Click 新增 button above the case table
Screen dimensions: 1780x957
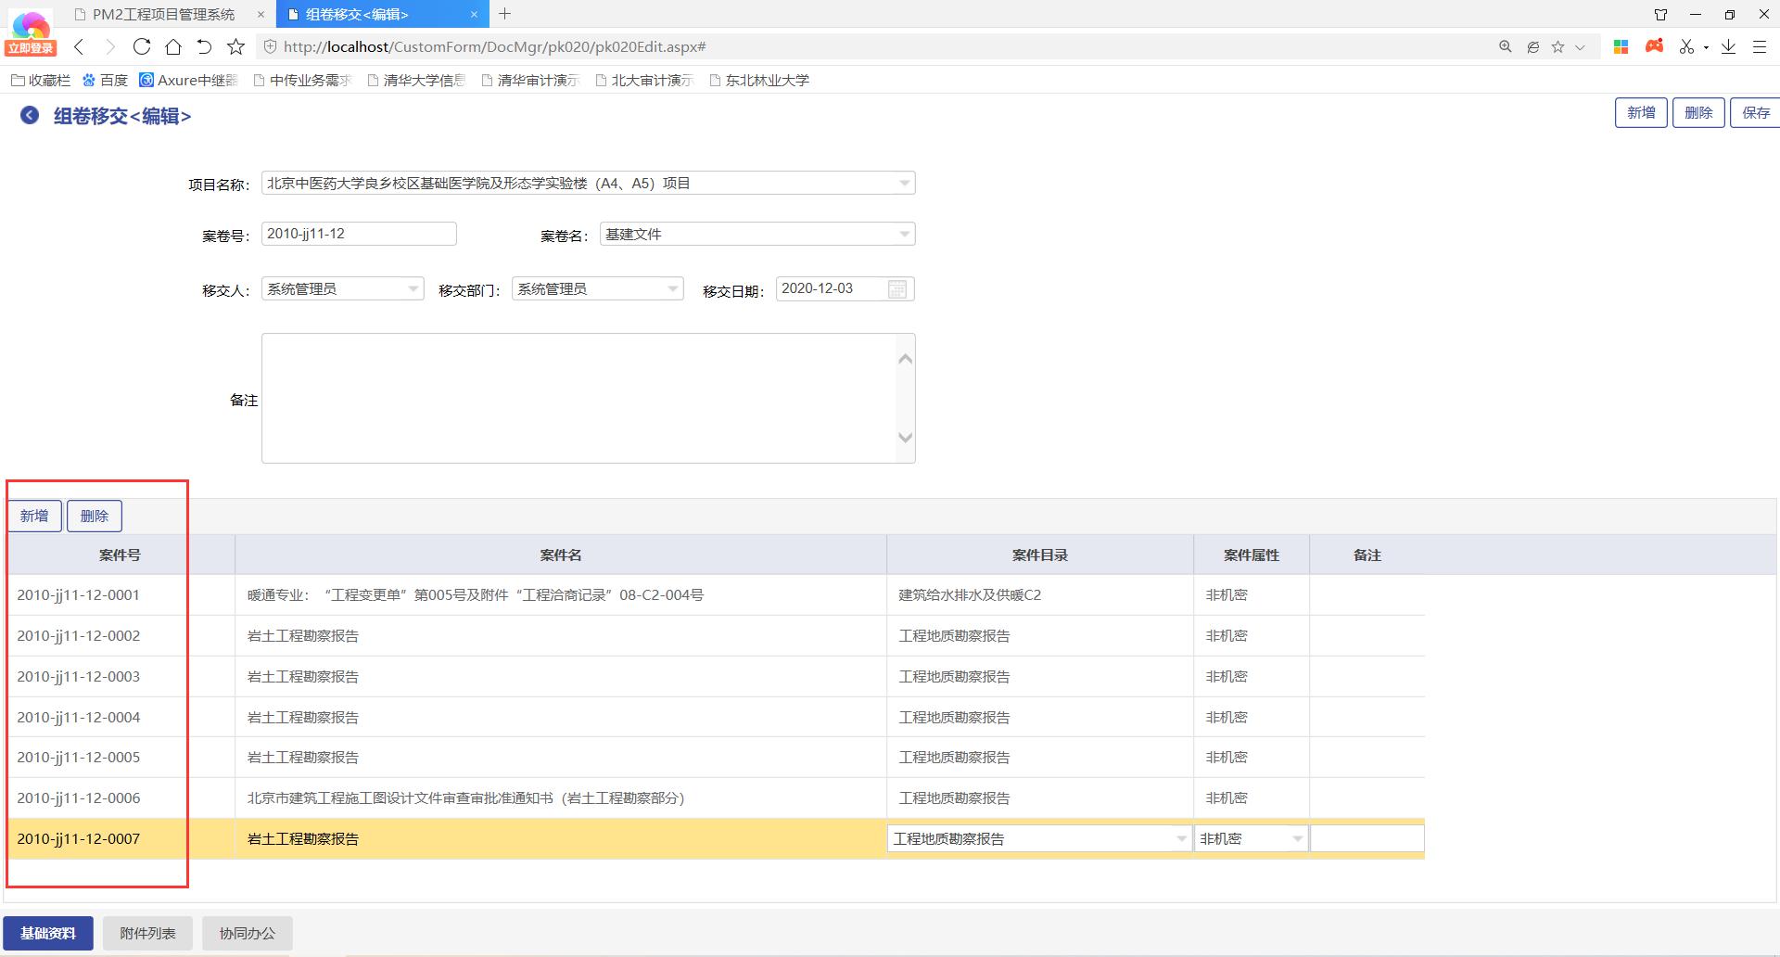[x=34, y=516]
